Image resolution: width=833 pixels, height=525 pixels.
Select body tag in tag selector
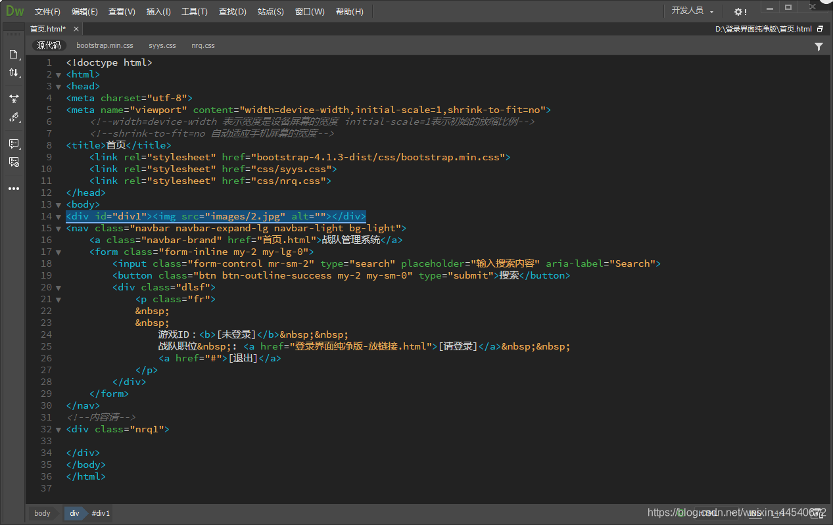tap(42, 513)
